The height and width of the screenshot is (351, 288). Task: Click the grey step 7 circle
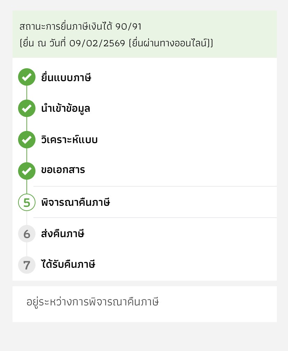27,265
